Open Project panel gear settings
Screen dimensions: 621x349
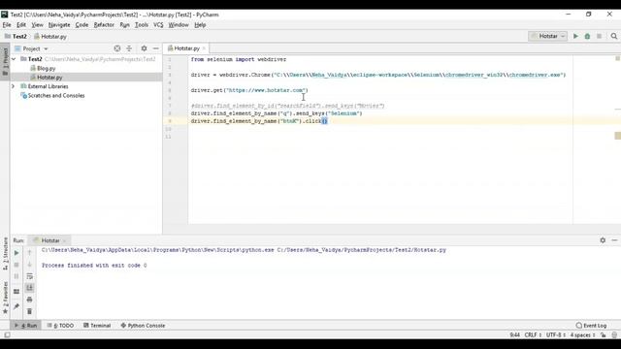pos(145,48)
